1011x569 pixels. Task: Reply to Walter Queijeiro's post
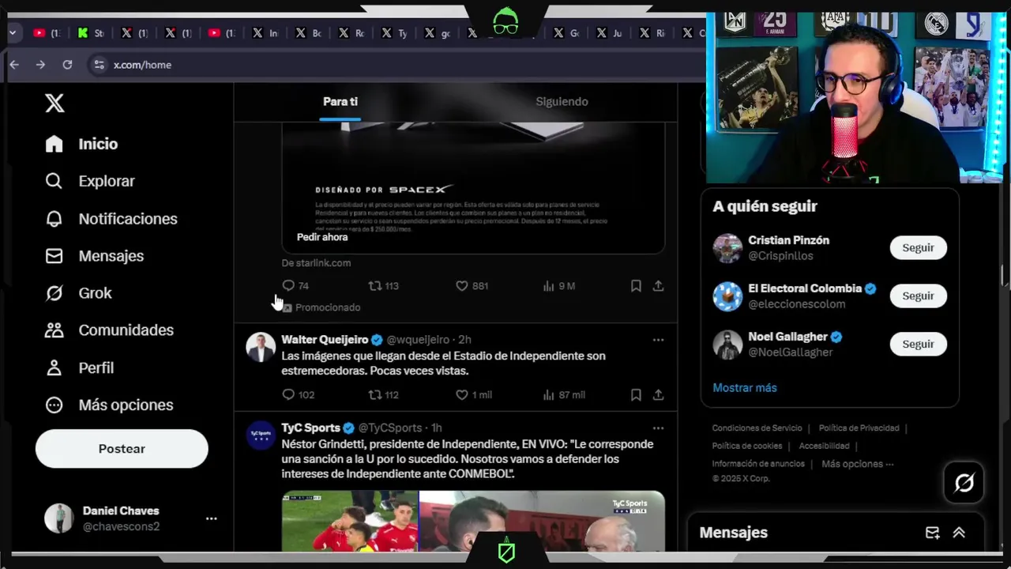[298, 395]
